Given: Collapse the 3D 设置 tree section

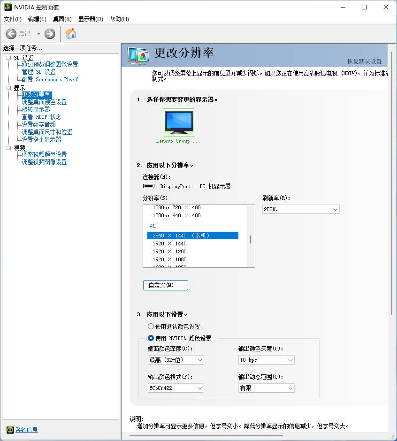Looking at the screenshot, I should [x=9, y=57].
